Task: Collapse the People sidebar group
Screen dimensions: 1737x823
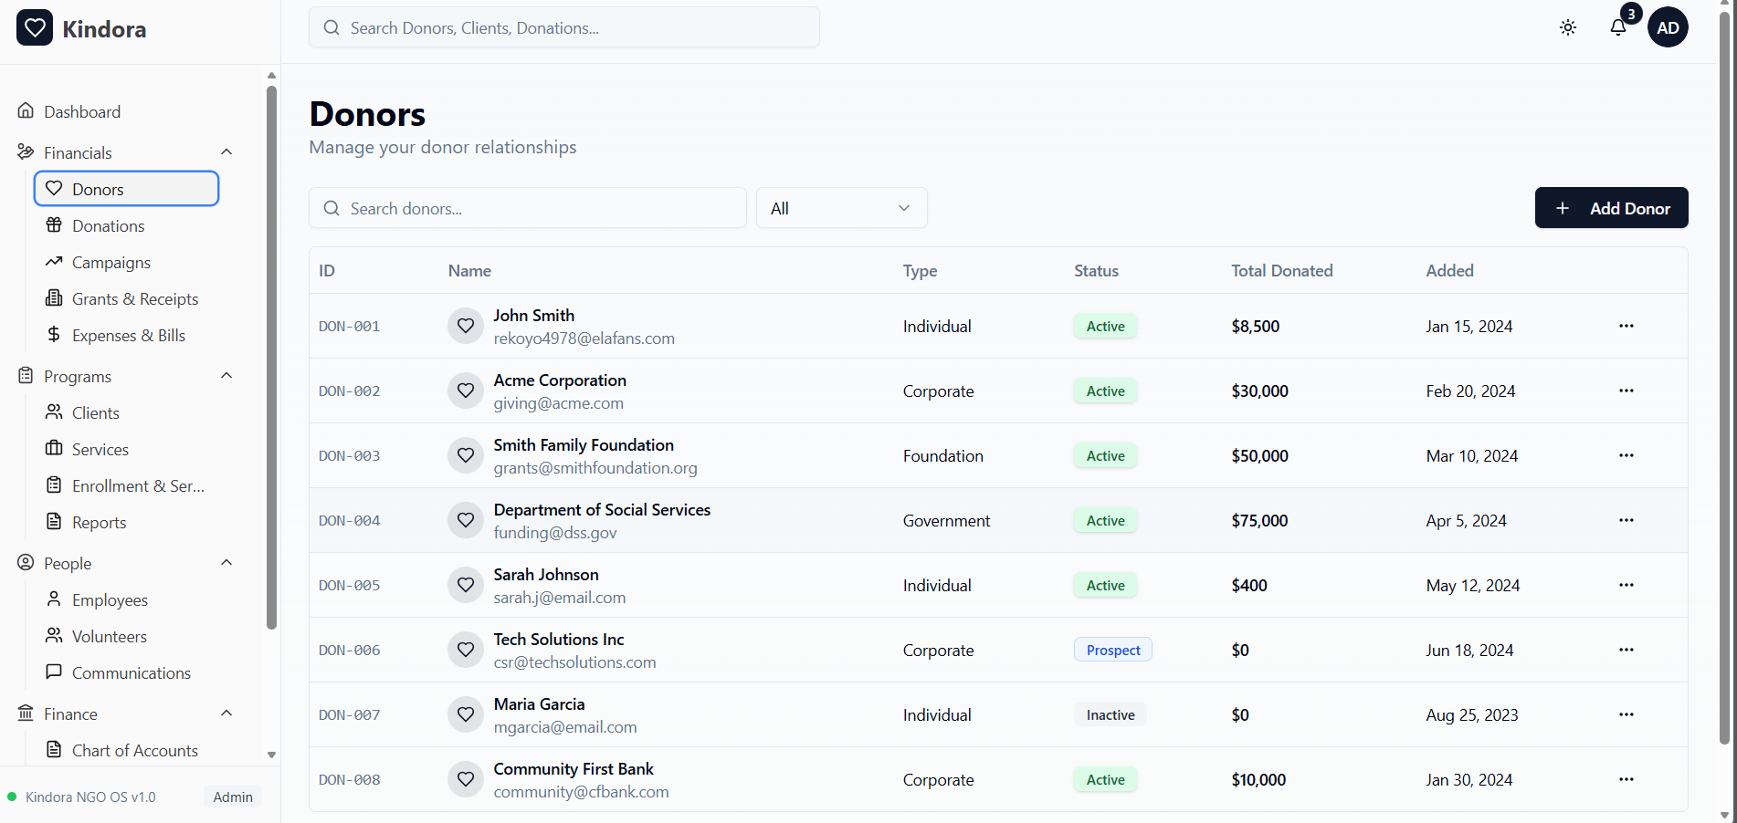Action: tap(226, 563)
